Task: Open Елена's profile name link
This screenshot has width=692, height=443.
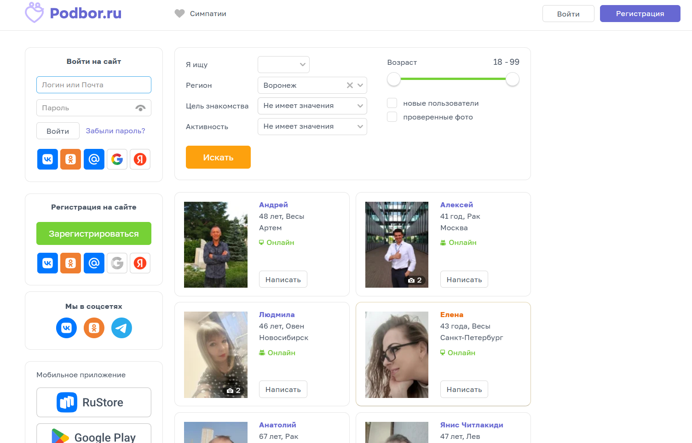Action: pyautogui.click(x=452, y=315)
